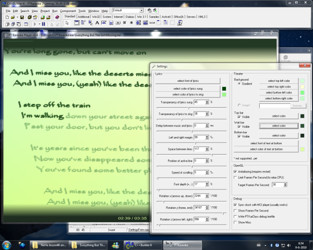Pick the Label 'A' component icon
The height and width of the screenshot is (250, 313).
(x=97, y=24)
